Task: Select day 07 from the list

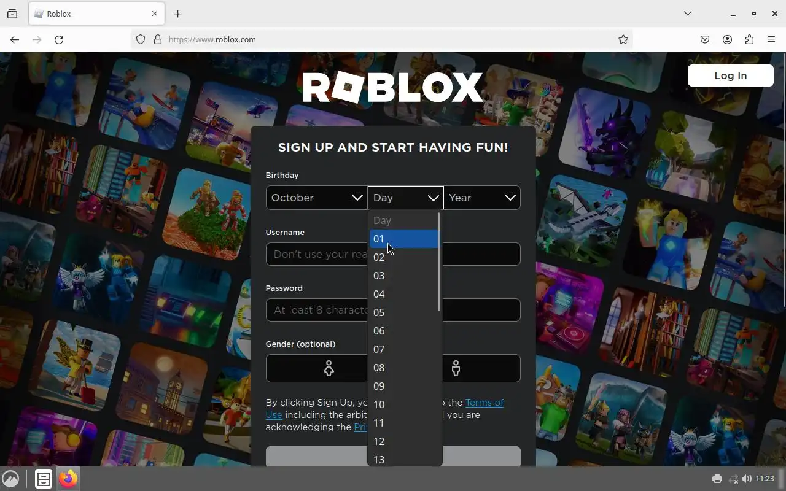Action: [x=403, y=349]
